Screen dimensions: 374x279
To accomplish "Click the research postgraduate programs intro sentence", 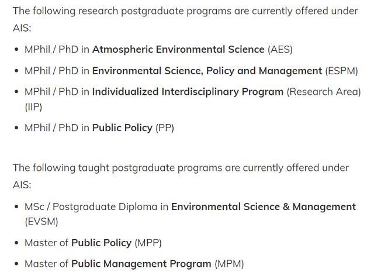I will pyautogui.click(x=185, y=19).
